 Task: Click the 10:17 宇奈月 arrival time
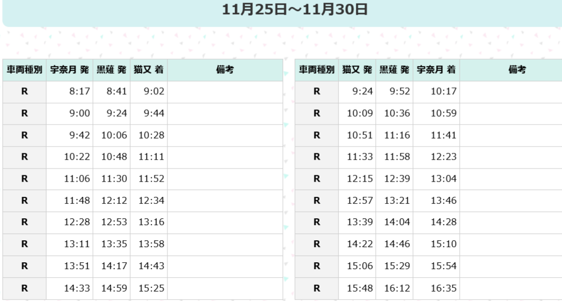443,92
